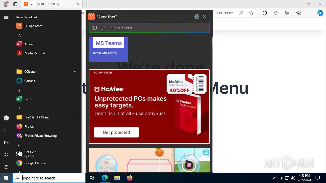Open the user account icon in Start
Viewport: 326px width, 183px height.
pos(6,118)
